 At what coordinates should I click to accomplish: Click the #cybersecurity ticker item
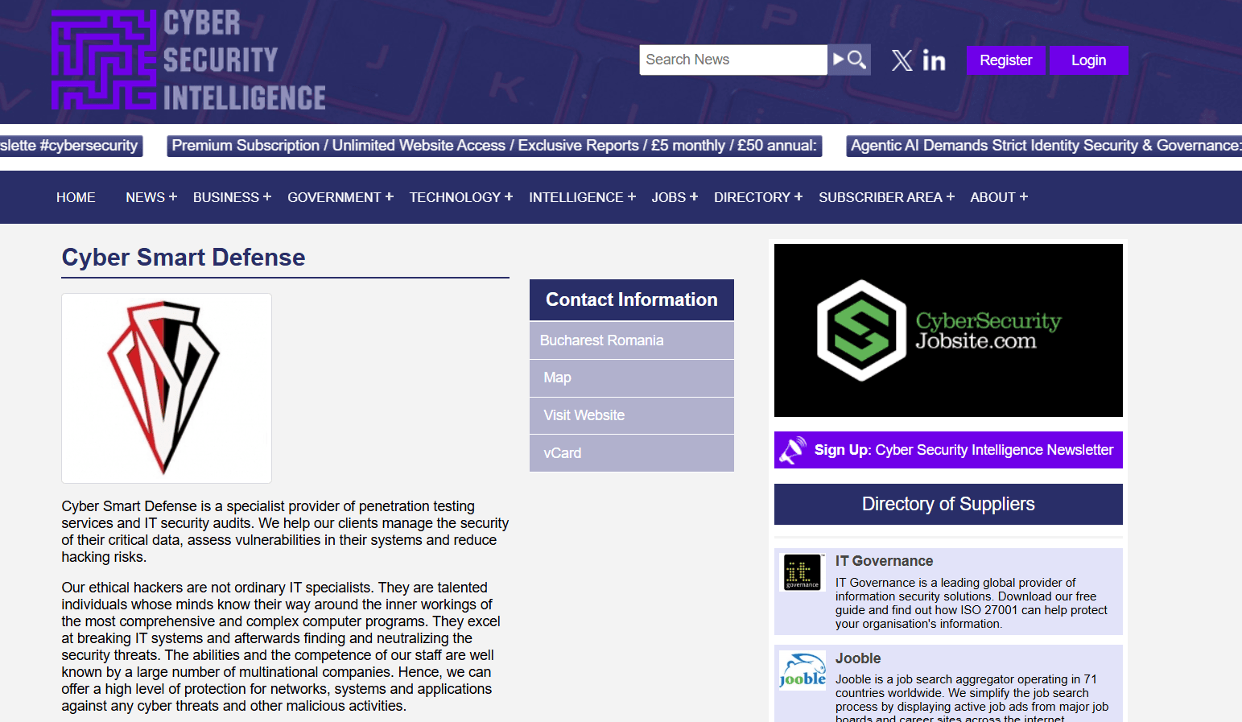click(x=71, y=146)
